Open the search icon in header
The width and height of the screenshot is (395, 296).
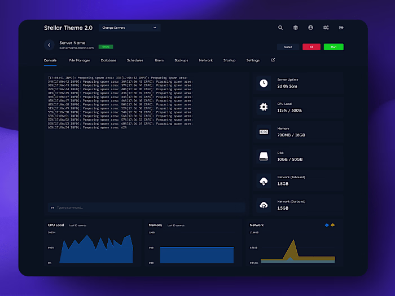pyautogui.click(x=280, y=28)
